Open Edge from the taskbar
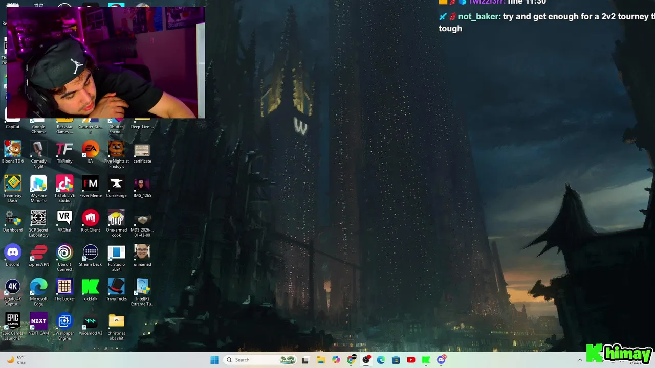This screenshot has height=368, width=655. (x=381, y=360)
